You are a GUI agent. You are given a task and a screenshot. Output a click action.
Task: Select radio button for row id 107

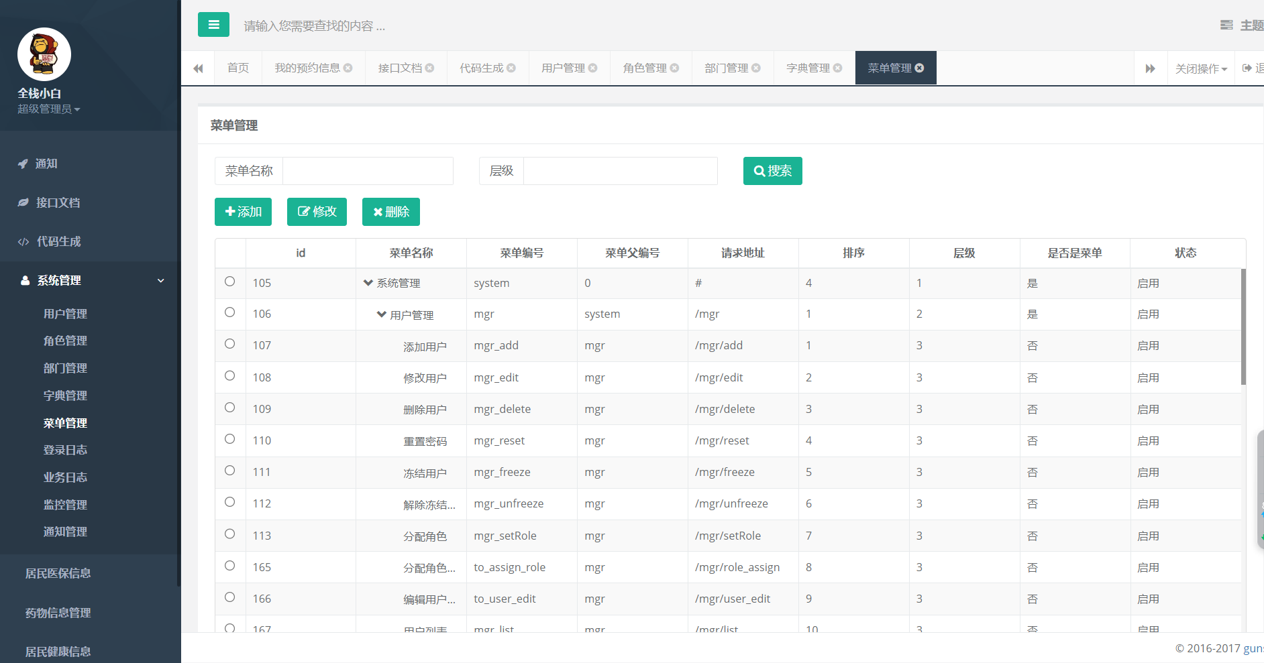pyautogui.click(x=230, y=344)
